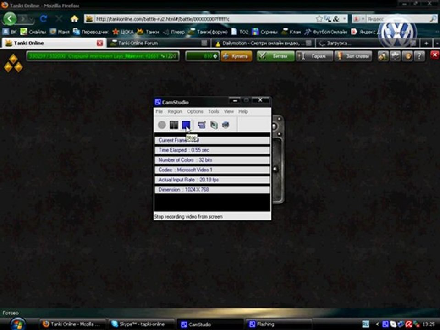This screenshot has width=440, height=330.
Task: Open the File menu in CamStudio
Action: click(x=159, y=111)
